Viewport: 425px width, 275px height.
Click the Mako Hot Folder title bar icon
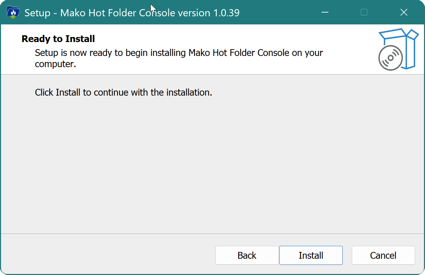pos(13,13)
